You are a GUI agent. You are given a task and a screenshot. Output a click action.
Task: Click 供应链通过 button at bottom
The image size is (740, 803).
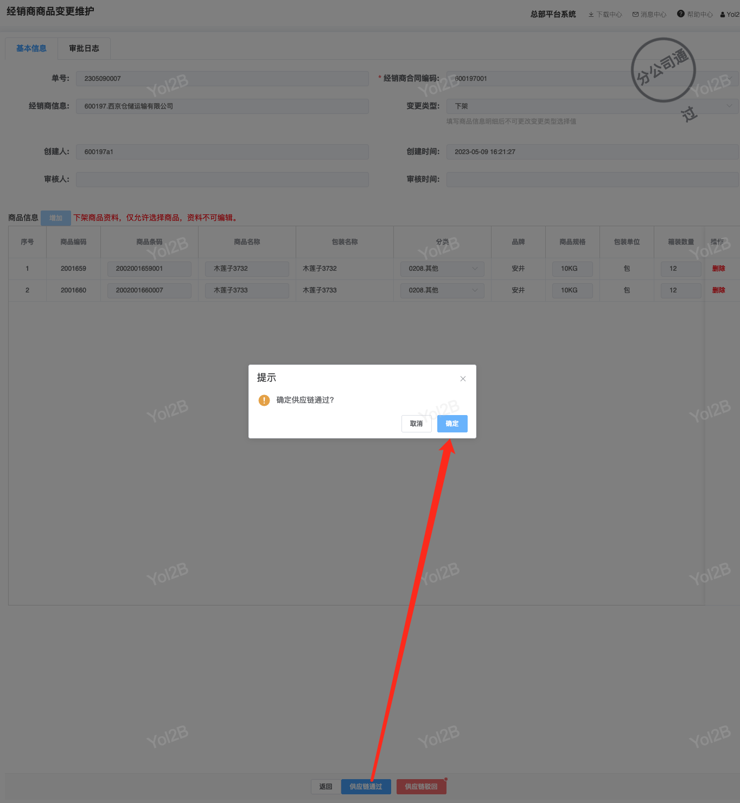366,787
